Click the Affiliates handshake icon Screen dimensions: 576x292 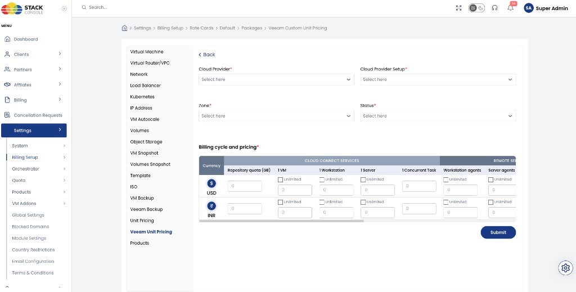coord(7,85)
